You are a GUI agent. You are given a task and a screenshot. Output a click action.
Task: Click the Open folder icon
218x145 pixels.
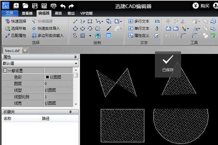pyautogui.click(x=25, y=6)
